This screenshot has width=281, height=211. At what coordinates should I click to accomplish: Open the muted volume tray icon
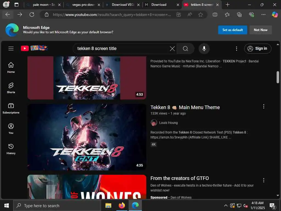tap(245, 206)
